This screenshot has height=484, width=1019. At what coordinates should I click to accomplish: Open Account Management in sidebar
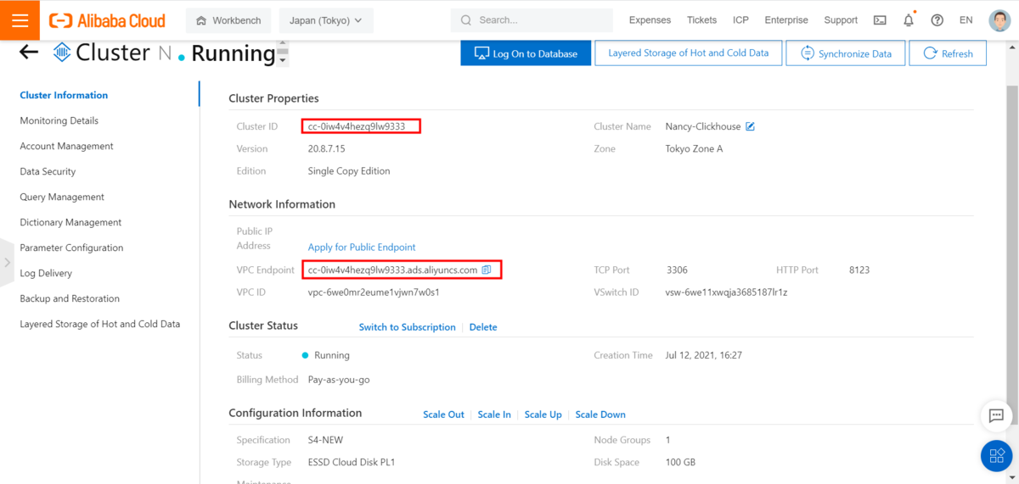(66, 146)
